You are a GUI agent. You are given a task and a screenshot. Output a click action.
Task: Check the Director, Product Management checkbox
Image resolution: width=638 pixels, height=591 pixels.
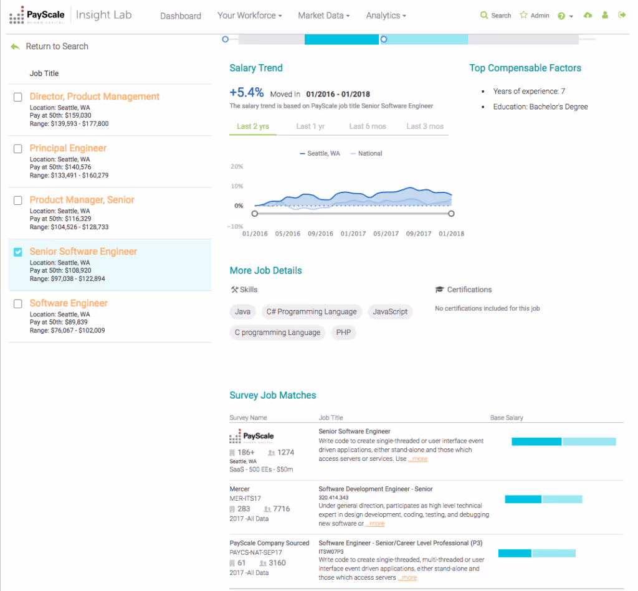[x=18, y=97]
